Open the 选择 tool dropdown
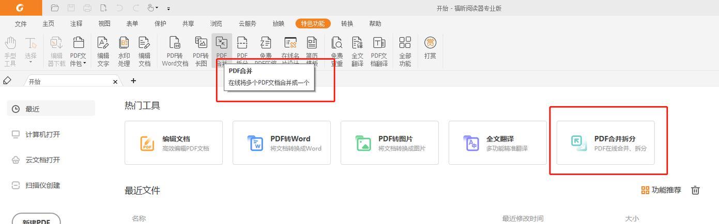The height and width of the screenshot is (224, 719). (x=31, y=51)
